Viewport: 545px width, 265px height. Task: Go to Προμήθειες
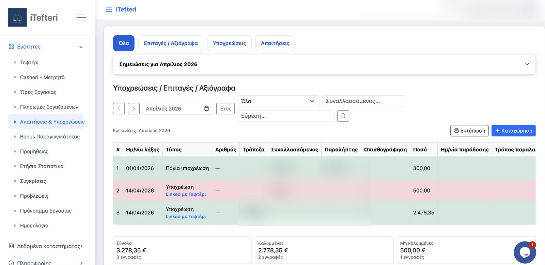tap(34, 151)
